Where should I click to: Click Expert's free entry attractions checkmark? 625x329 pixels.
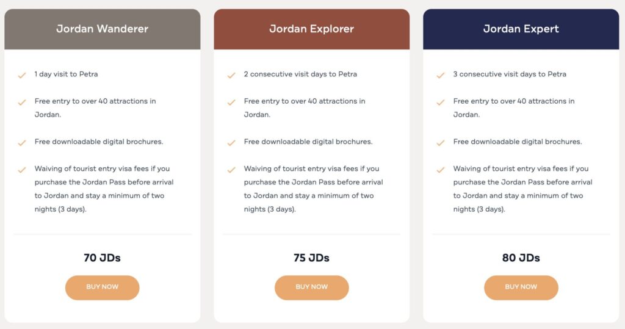(441, 102)
